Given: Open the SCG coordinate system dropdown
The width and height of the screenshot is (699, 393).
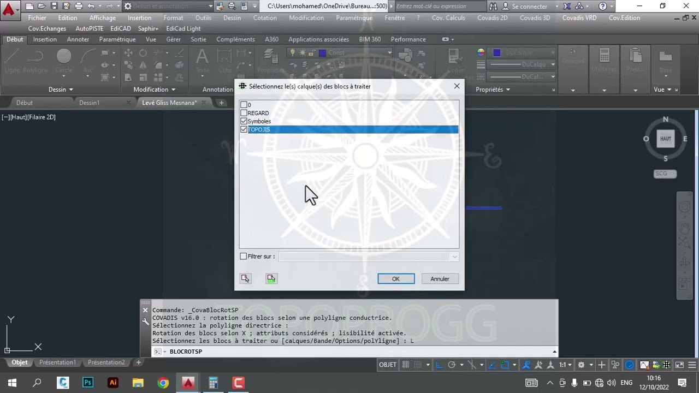Looking at the screenshot, I should tap(665, 174).
